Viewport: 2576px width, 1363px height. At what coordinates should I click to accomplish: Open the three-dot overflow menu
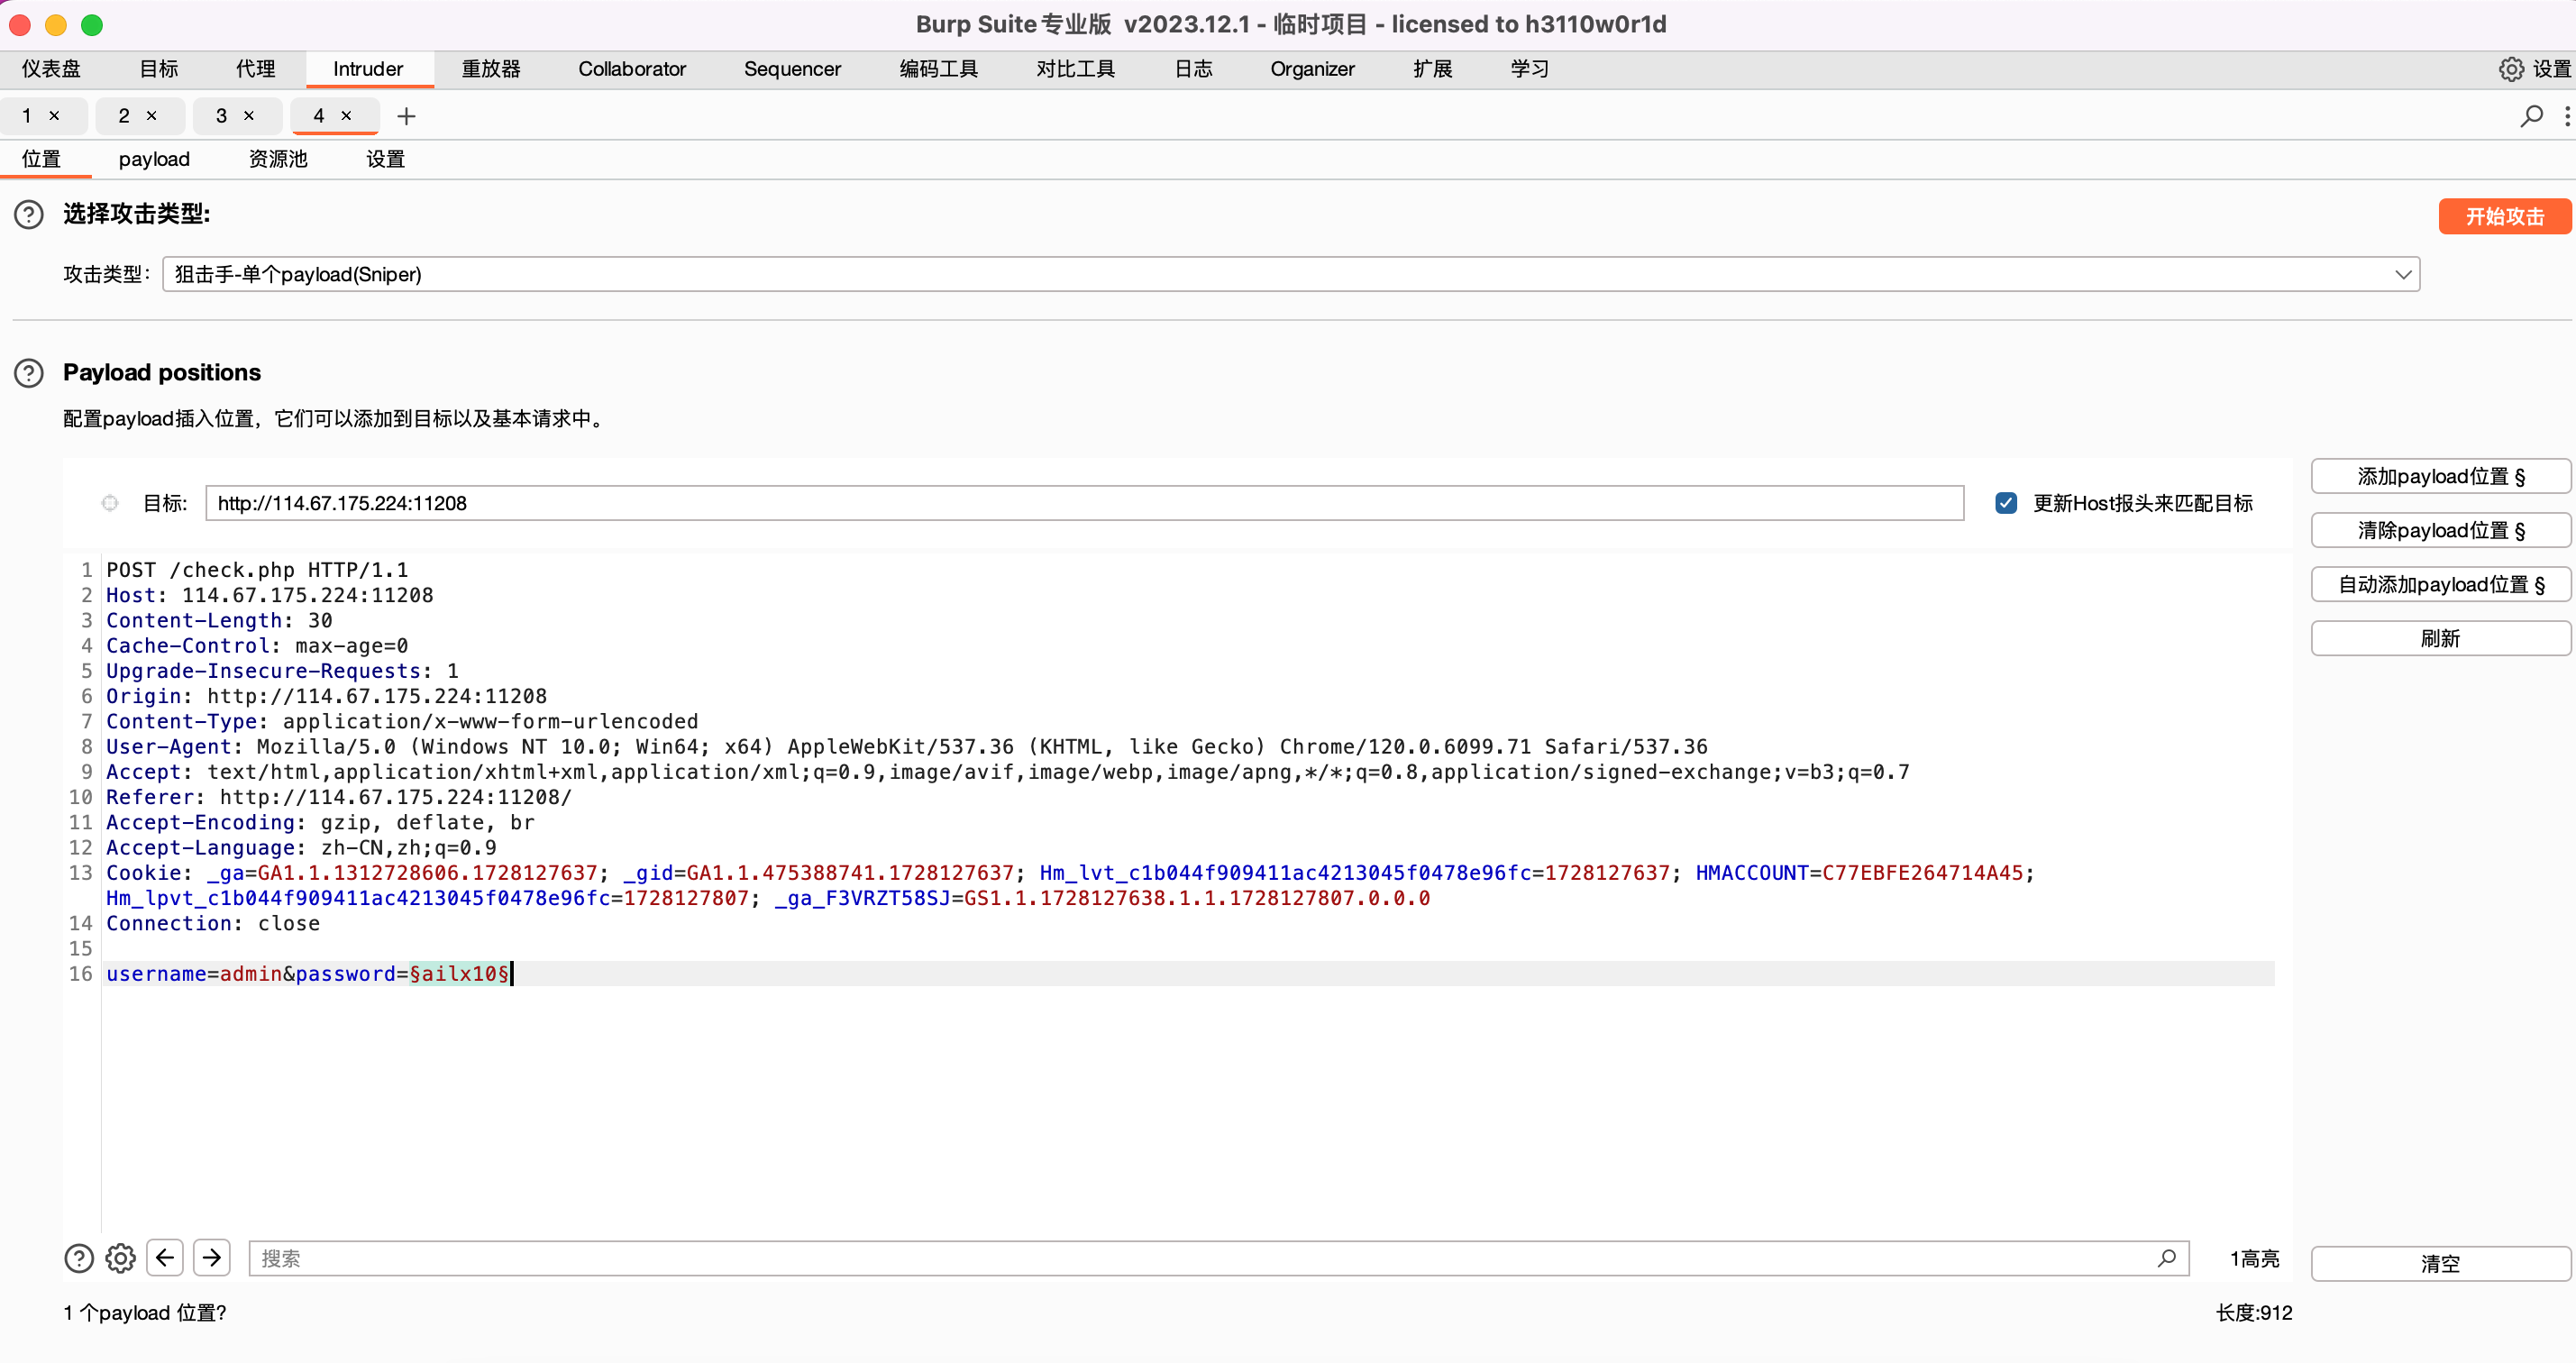pos(2566,116)
